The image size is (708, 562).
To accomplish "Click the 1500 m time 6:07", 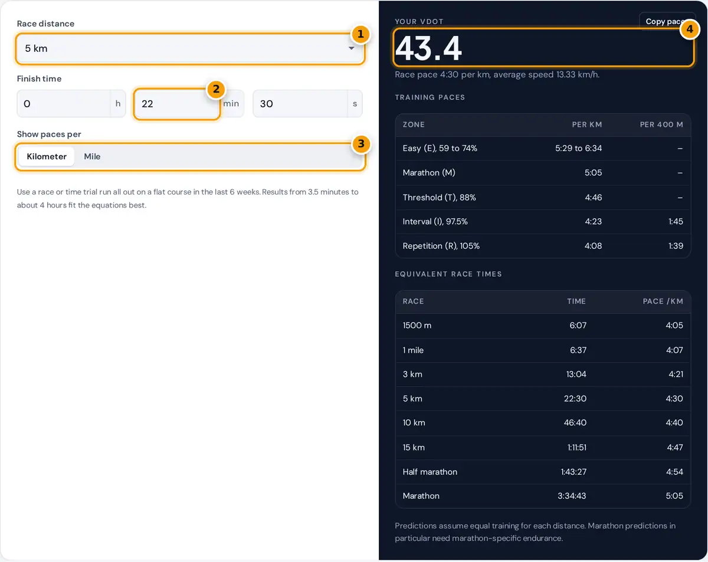I will [x=578, y=326].
